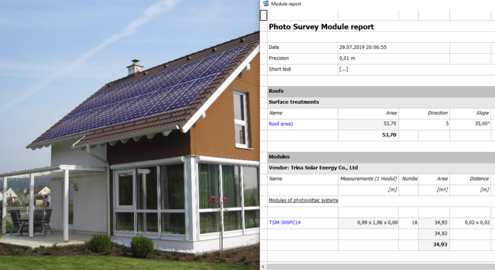Click the Measurements (1 modul) column header
Image resolution: width=495 pixels, height=270 pixels.
point(369,178)
